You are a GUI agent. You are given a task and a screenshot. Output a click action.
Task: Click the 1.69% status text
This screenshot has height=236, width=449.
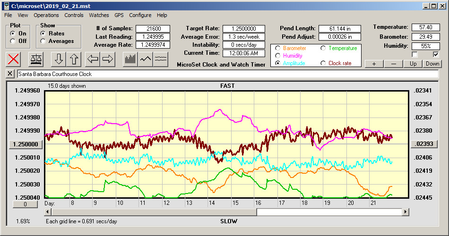(23, 221)
